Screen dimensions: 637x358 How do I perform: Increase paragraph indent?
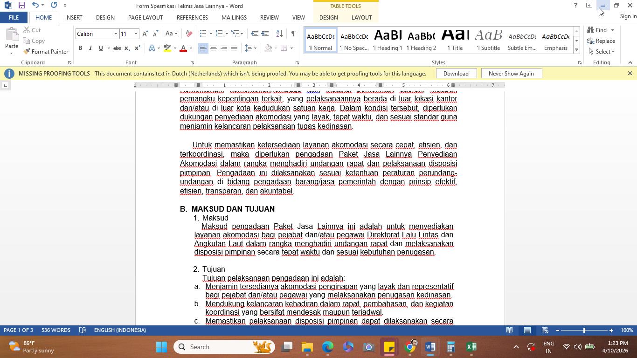point(265,34)
